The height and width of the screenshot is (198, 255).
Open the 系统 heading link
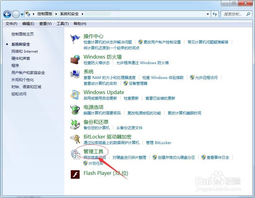tap(89, 72)
